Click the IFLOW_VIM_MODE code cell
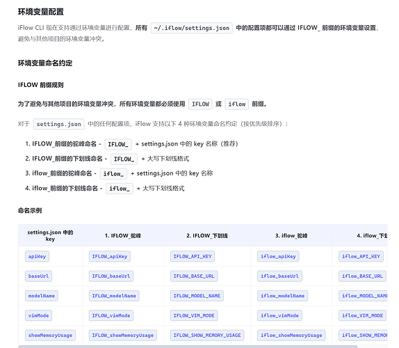Image resolution: width=399 pixels, height=348 pixels. pos(194,315)
